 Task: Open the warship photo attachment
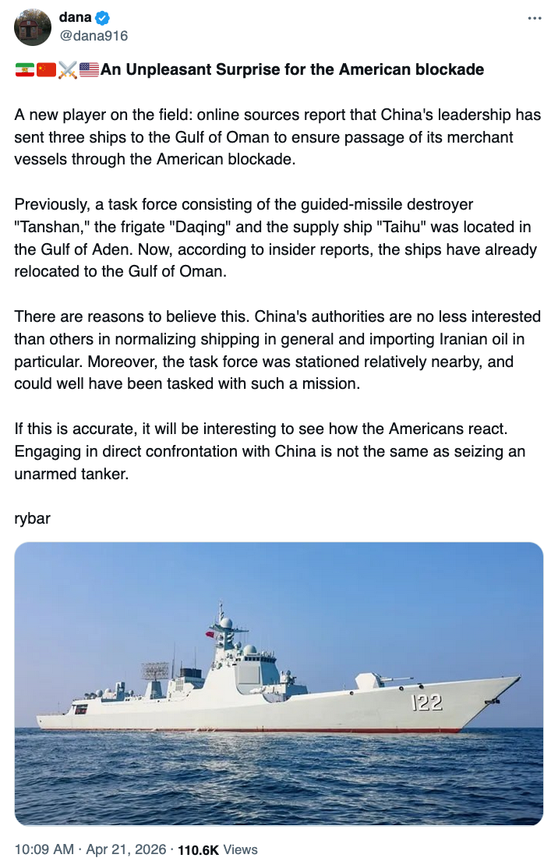point(279,683)
